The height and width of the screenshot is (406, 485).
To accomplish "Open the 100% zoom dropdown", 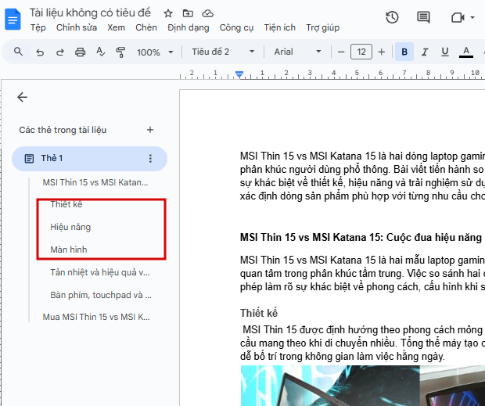I will [x=155, y=52].
